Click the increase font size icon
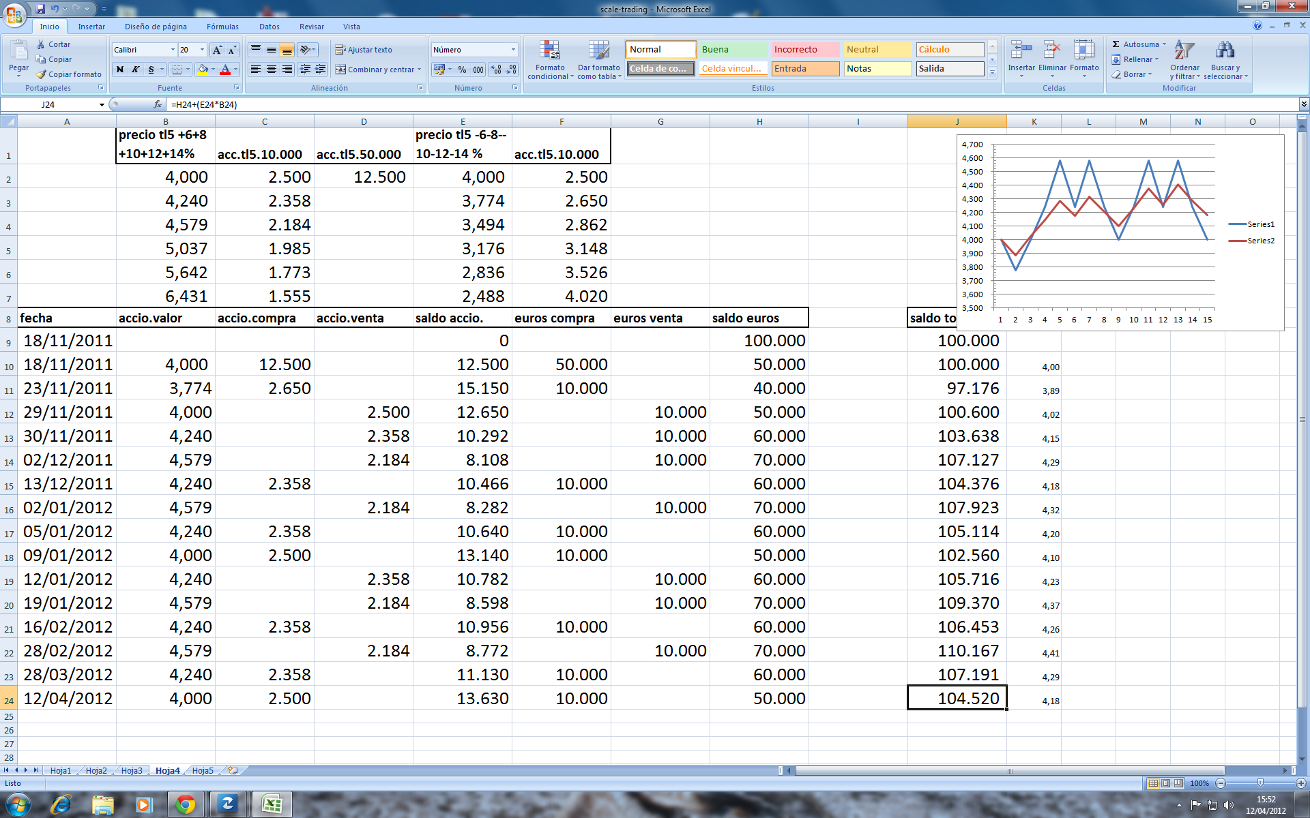 [x=217, y=50]
